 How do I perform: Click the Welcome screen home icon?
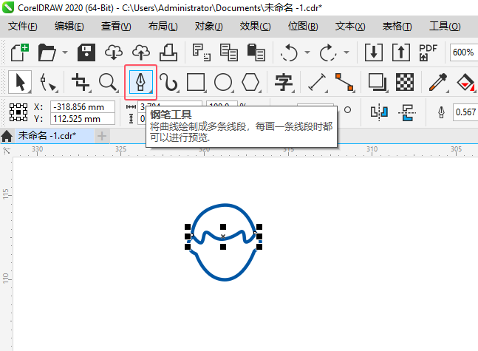point(7,136)
